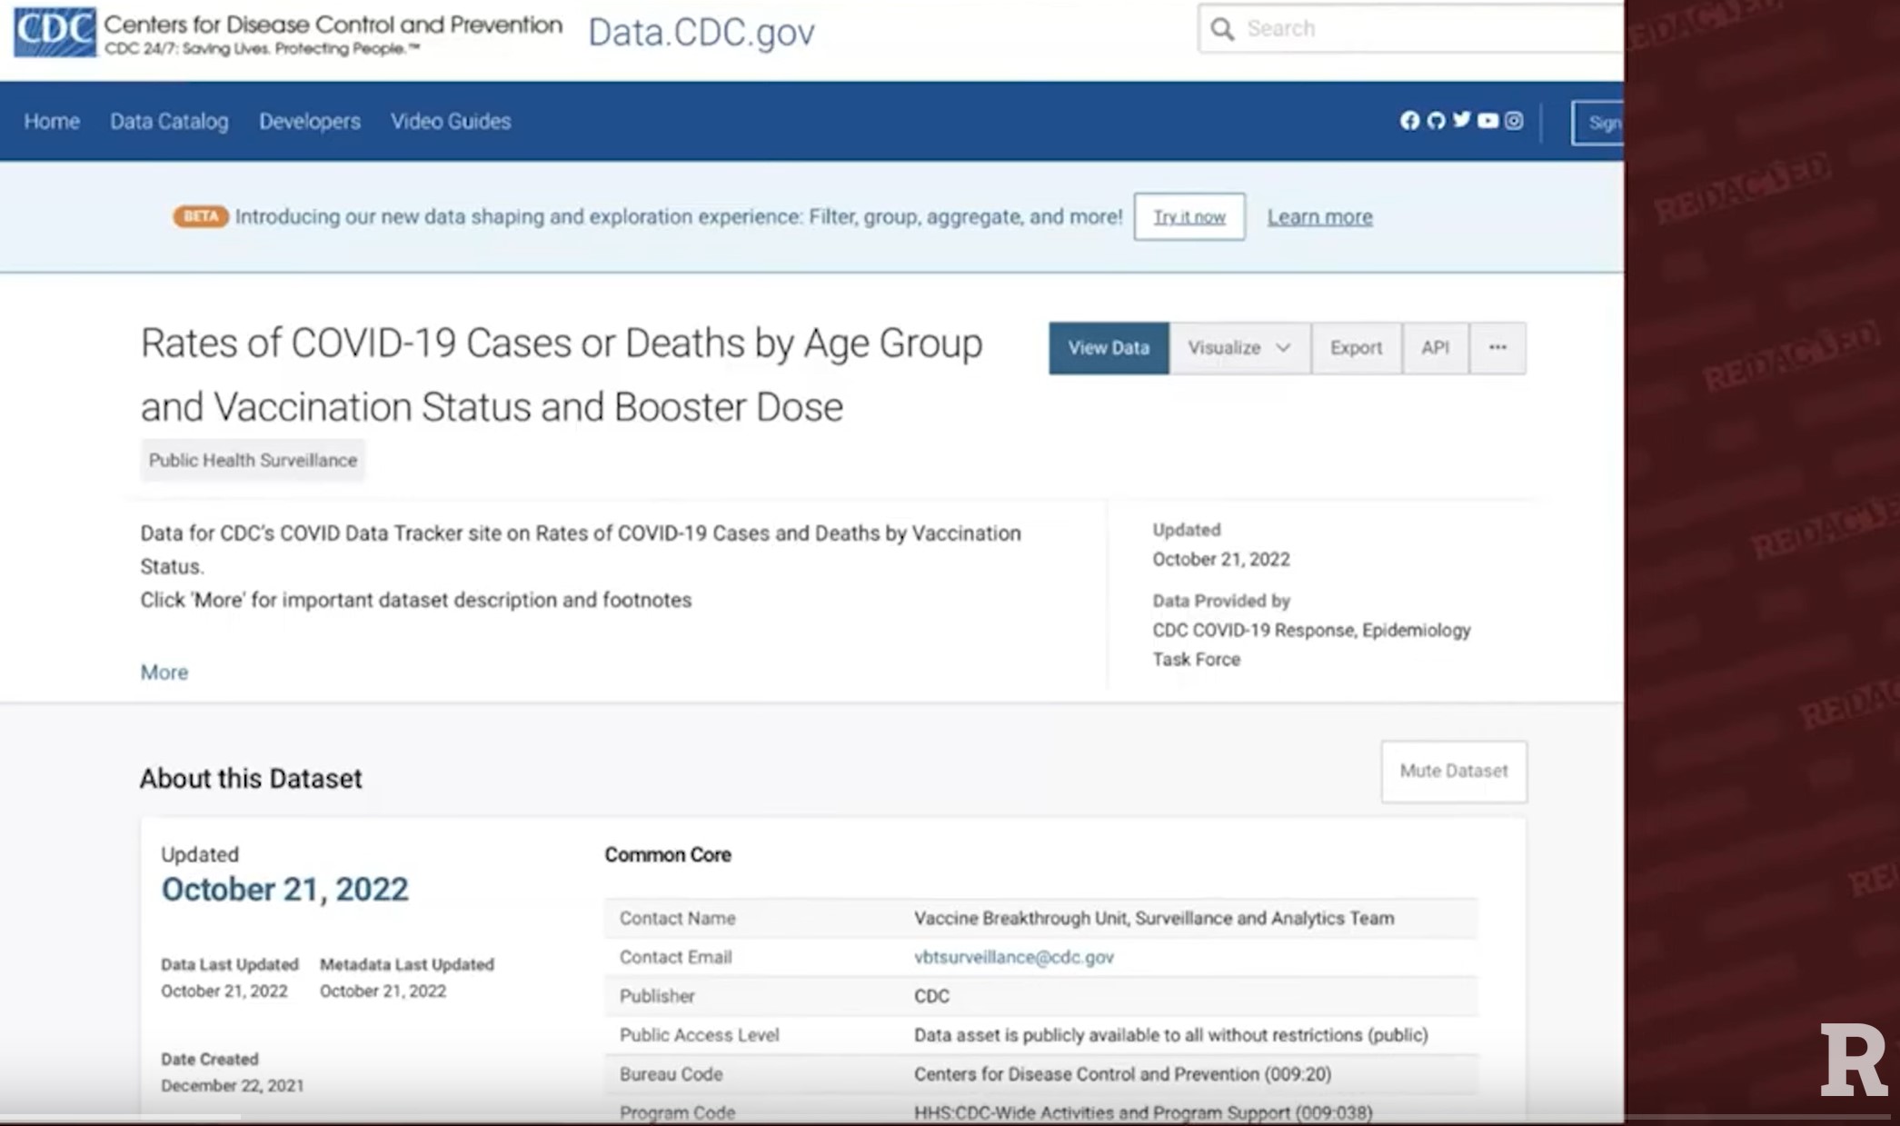Viewport: 1900px width, 1126px height.
Task: Click the Public Health Surveillance tag
Action: (253, 461)
